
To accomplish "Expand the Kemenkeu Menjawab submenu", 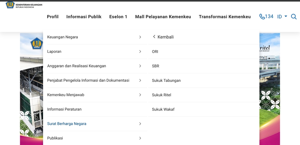I will pyautogui.click(x=140, y=95).
